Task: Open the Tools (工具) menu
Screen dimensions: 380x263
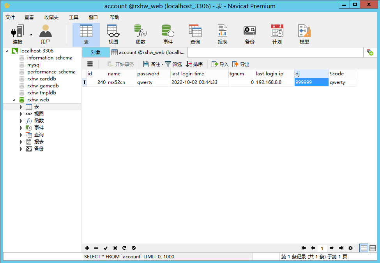Action: [74, 17]
